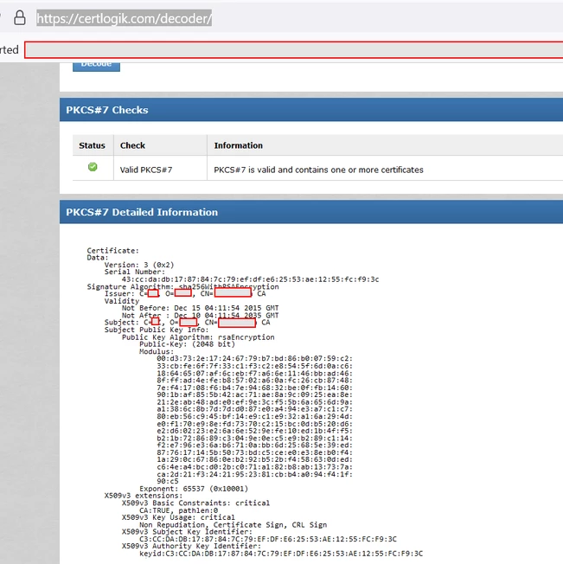This screenshot has width=563, height=564.
Task: Click the 'Serial Number:' label
Action: click(x=135, y=272)
